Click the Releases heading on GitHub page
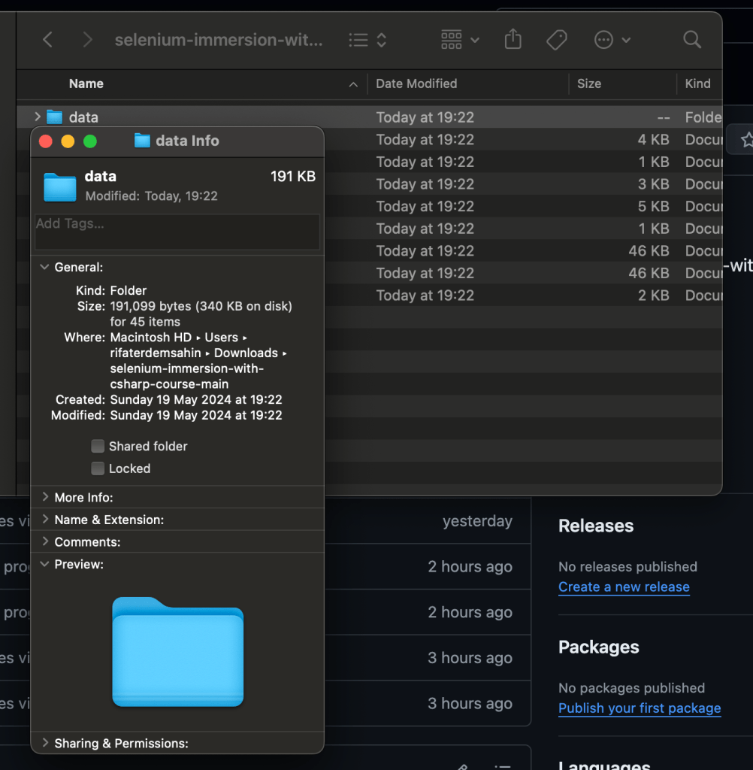 tap(596, 526)
